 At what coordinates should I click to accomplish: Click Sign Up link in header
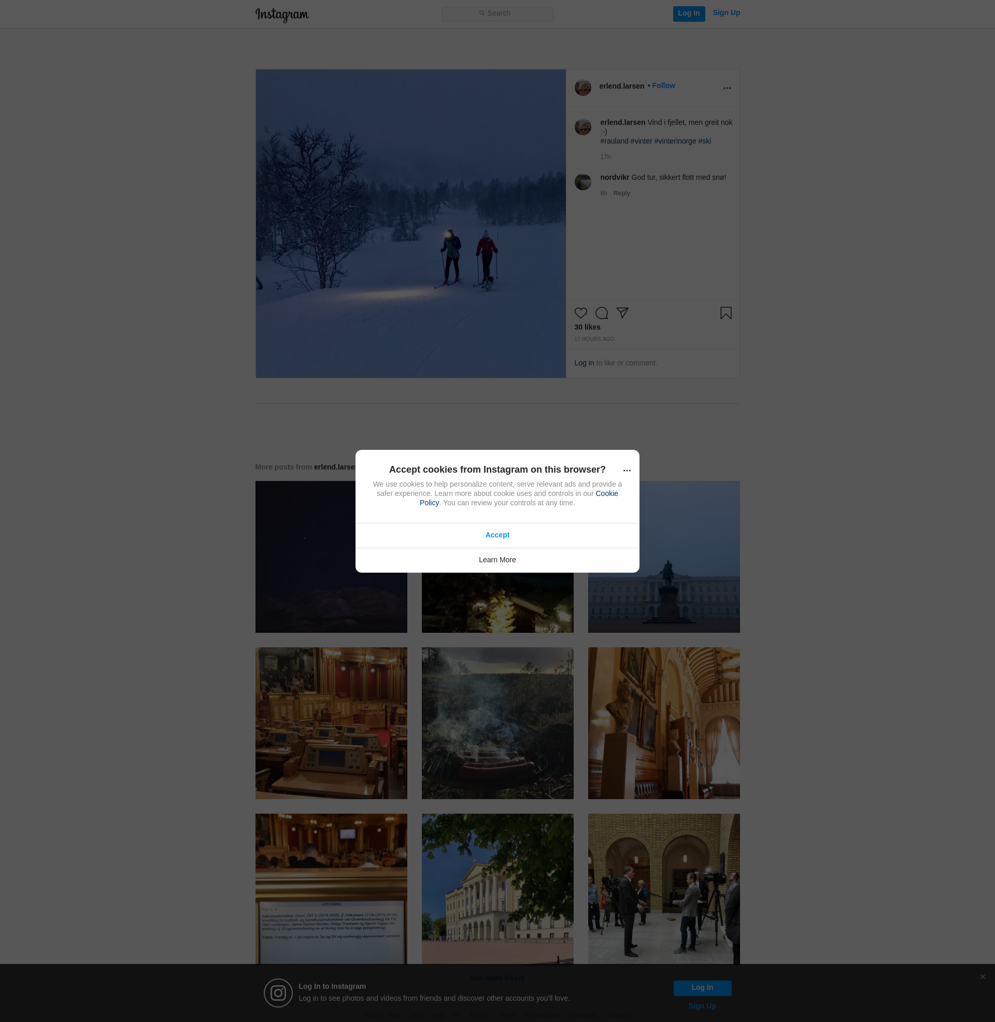click(726, 12)
